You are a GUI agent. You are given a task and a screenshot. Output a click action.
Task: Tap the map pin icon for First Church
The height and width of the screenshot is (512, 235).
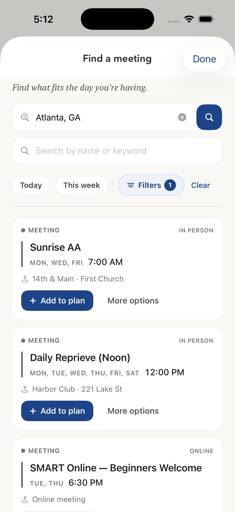click(25, 279)
